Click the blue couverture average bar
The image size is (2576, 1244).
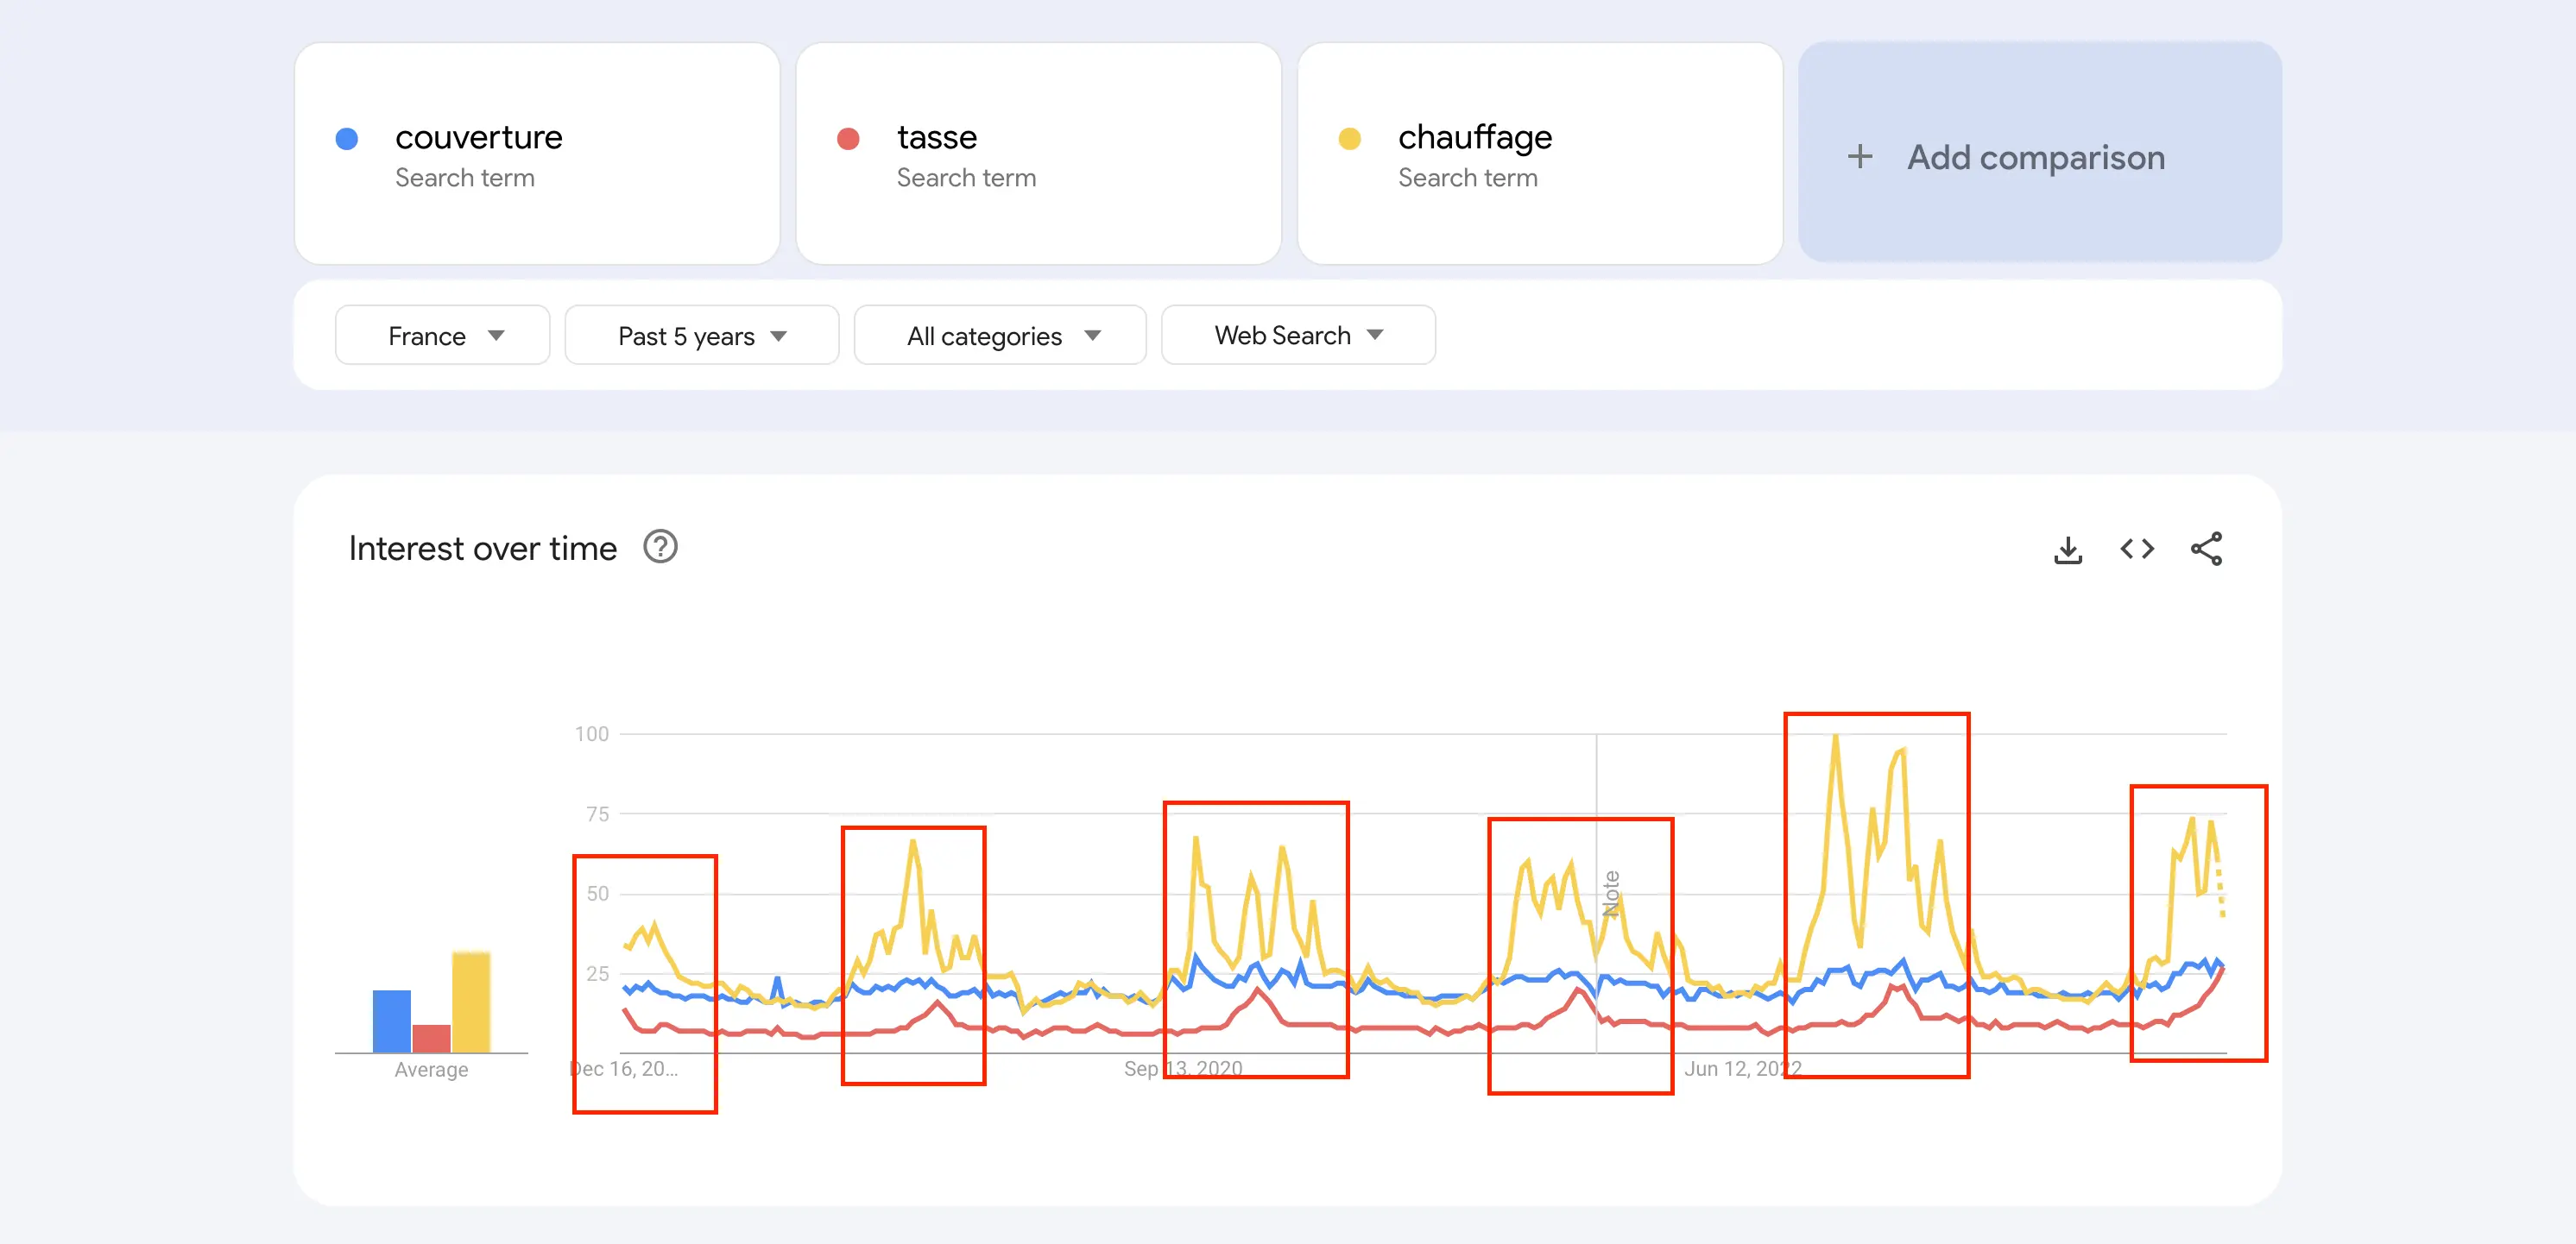(391, 1021)
